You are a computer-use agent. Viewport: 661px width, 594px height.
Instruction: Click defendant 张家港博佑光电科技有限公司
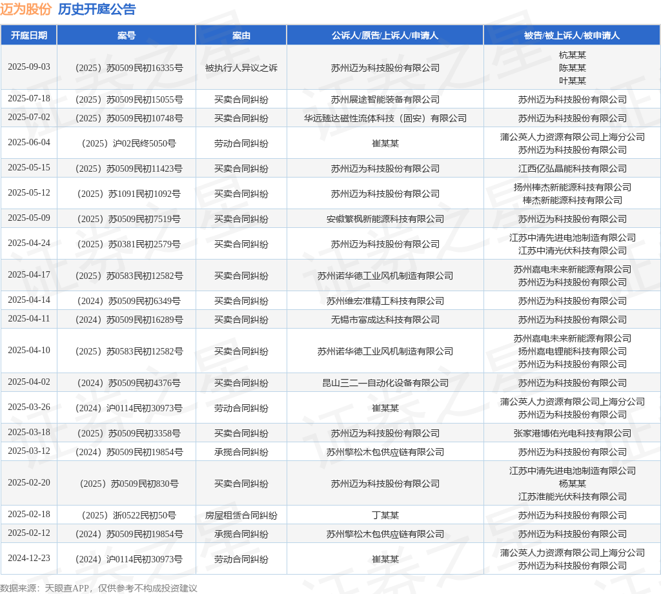(x=572, y=433)
